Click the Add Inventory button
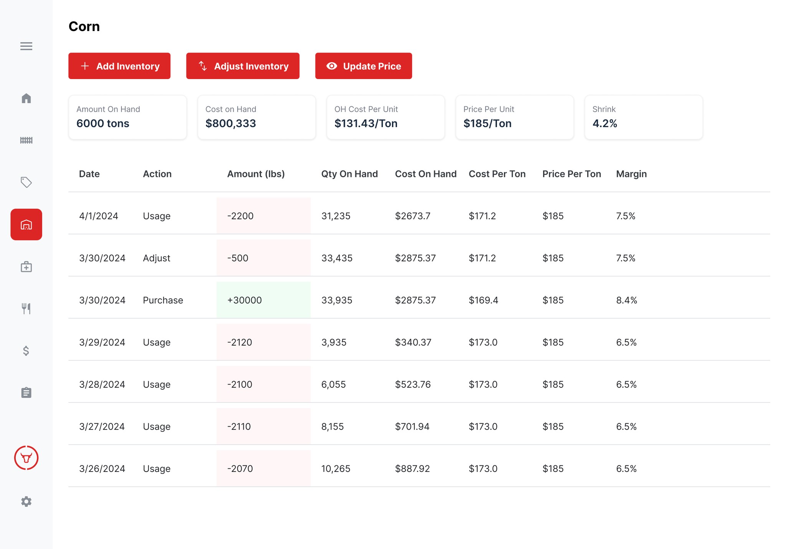The height and width of the screenshot is (549, 786). click(119, 66)
